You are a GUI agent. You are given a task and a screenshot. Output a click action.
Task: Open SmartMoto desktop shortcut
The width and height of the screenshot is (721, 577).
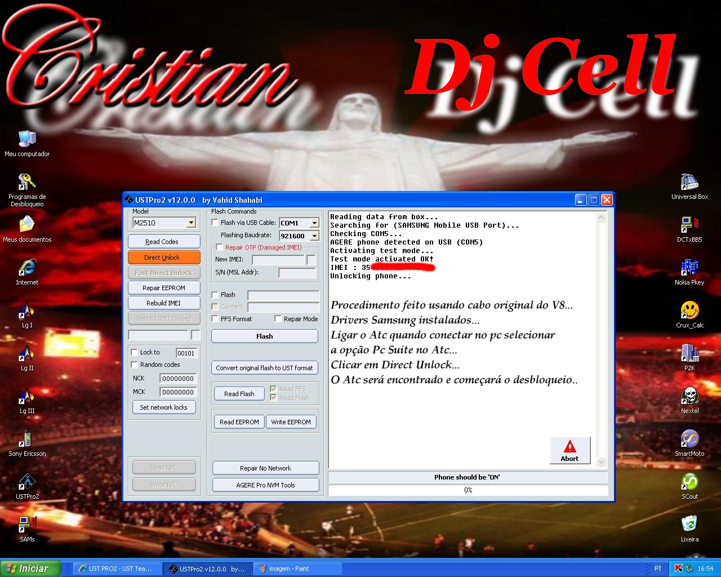point(689,443)
